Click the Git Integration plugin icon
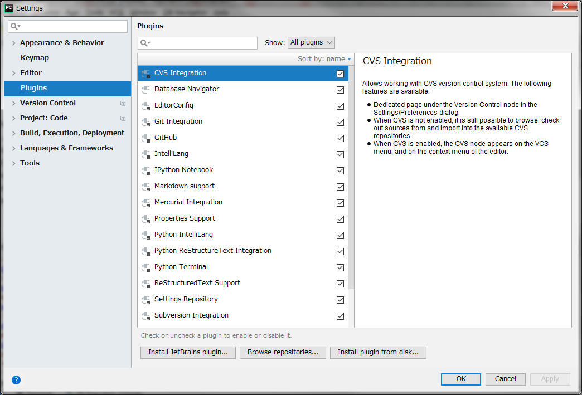 point(146,121)
